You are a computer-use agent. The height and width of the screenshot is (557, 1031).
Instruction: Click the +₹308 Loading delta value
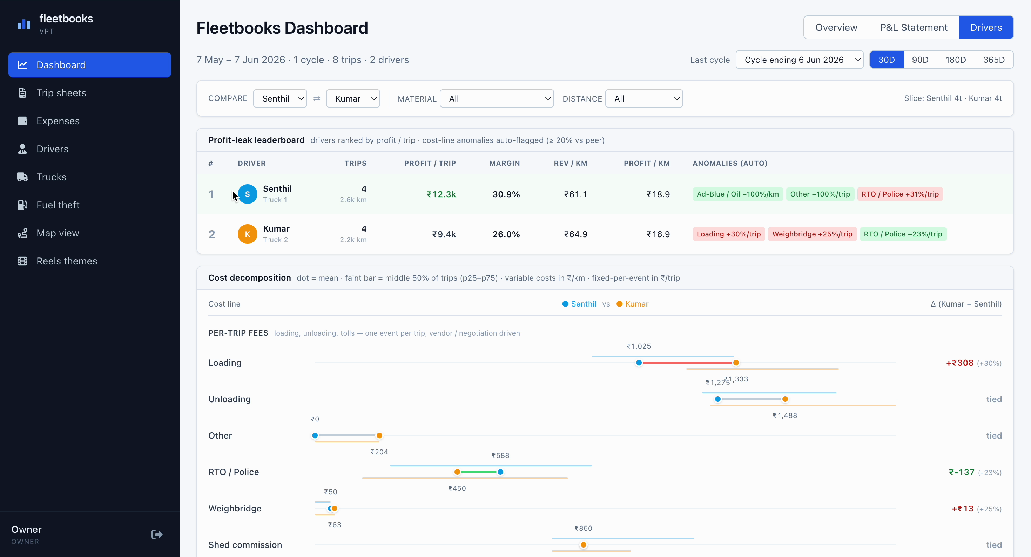(959, 363)
